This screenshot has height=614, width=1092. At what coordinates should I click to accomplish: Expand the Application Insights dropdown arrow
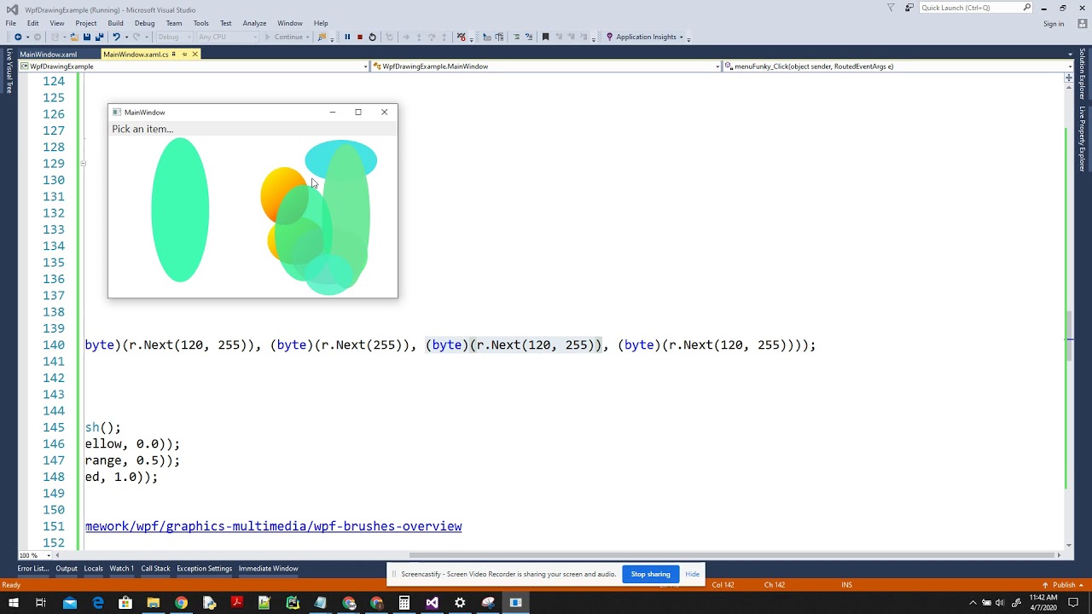[682, 38]
